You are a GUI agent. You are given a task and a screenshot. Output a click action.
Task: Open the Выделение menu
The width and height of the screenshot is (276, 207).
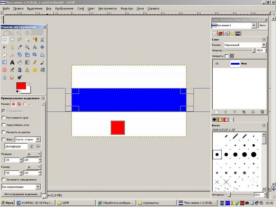coord(35,9)
